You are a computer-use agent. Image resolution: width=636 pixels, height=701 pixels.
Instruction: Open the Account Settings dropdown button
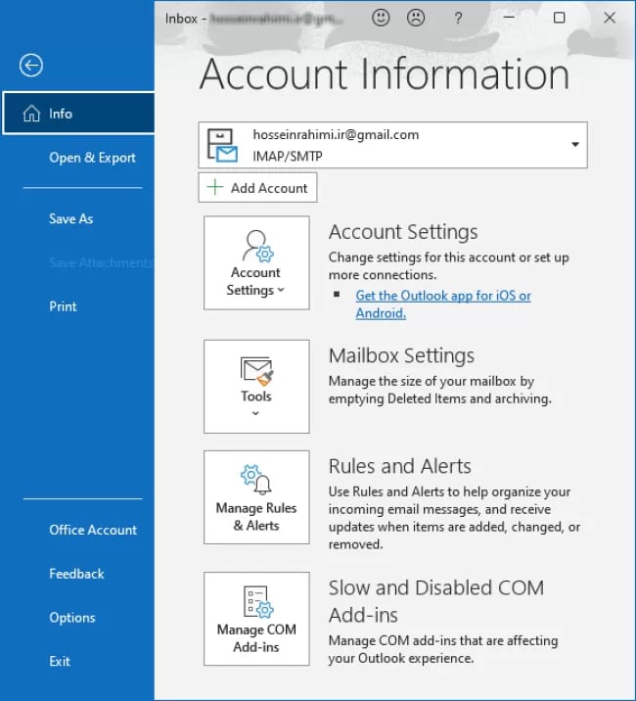tap(256, 262)
